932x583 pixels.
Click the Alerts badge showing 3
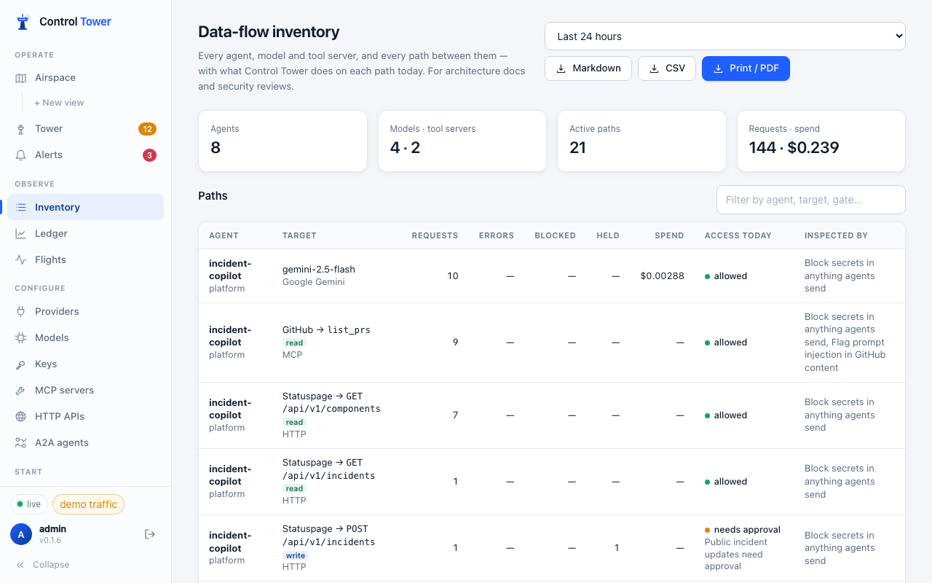pyautogui.click(x=149, y=155)
